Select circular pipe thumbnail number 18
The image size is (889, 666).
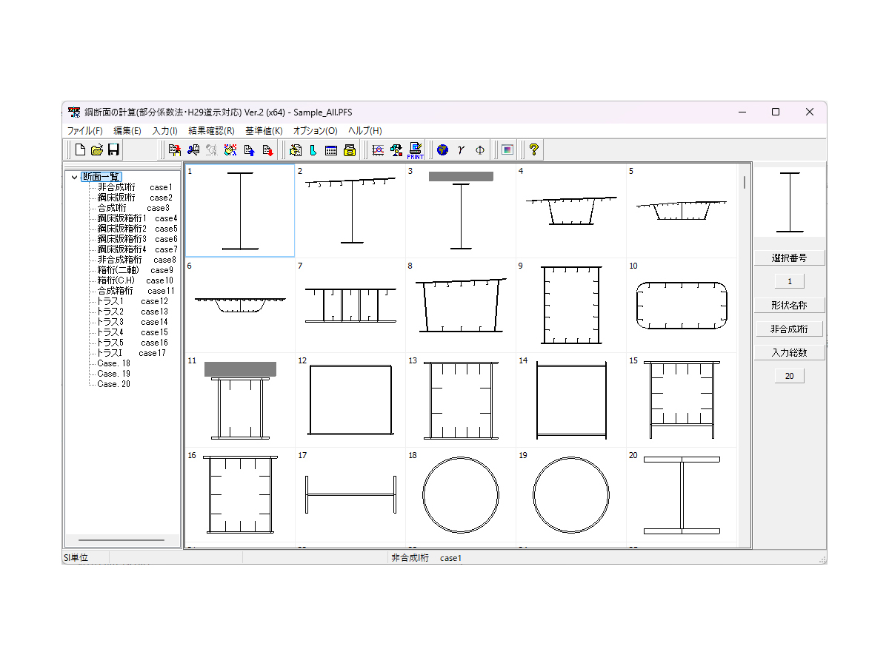click(x=461, y=495)
